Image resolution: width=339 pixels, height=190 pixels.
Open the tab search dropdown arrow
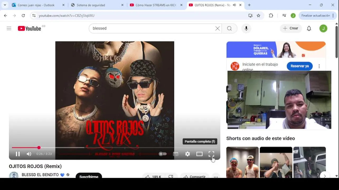(5, 5)
